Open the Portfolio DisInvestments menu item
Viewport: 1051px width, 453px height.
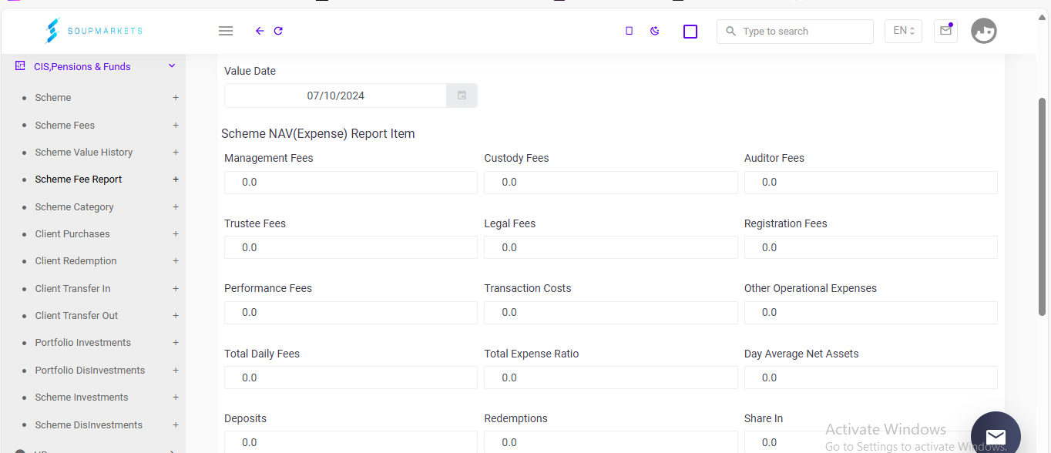click(90, 370)
